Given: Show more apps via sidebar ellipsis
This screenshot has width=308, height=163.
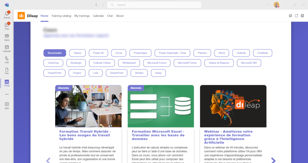Looking at the screenshot, I should pos(7,94).
